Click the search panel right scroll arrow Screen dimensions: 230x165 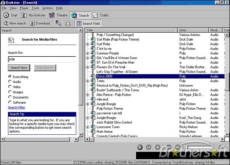click(x=76, y=139)
